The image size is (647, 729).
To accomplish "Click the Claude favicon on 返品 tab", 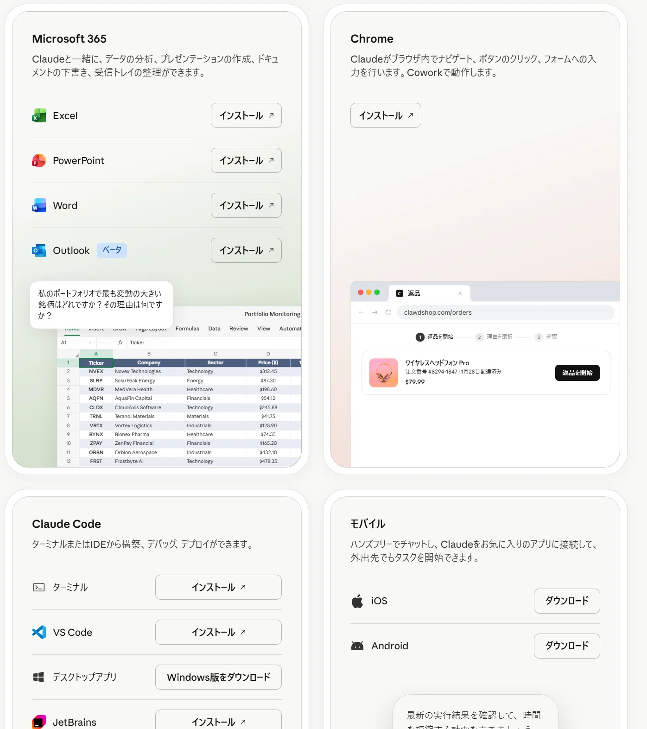I will point(400,293).
